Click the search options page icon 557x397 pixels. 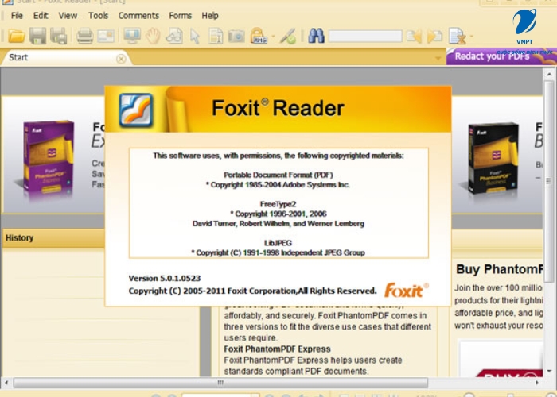458,36
